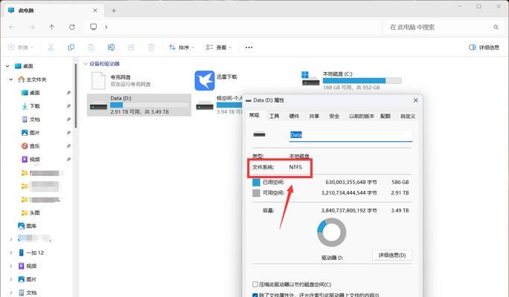Unpin 桌面 from quick access
Viewport: 509px width, 297px height.
click(68, 93)
